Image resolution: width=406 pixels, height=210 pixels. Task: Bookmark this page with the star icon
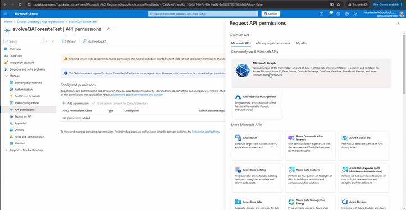tap(339, 4)
